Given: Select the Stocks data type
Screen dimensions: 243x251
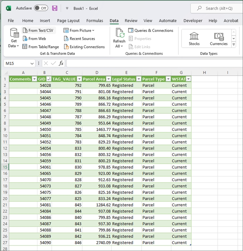Looking at the screenshot, I should (x=194, y=38).
